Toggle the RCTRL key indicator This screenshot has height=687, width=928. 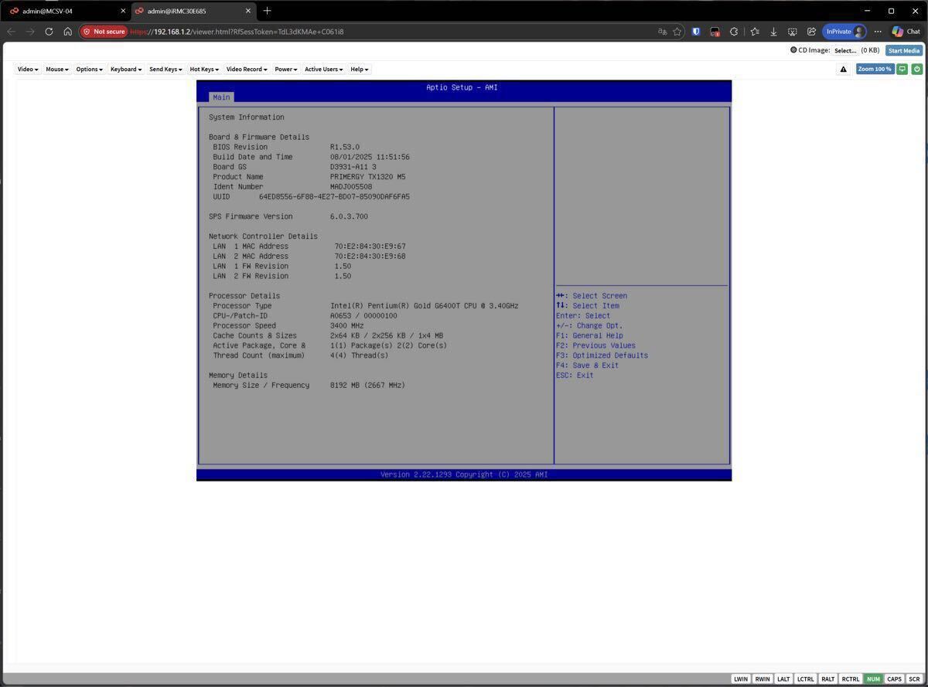click(850, 678)
